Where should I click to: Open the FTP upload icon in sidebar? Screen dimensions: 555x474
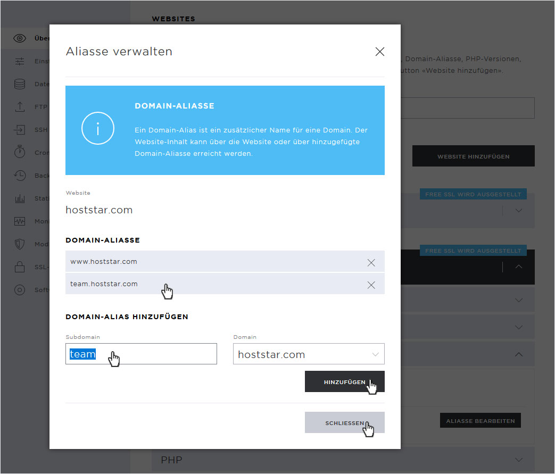click(20, 106)
